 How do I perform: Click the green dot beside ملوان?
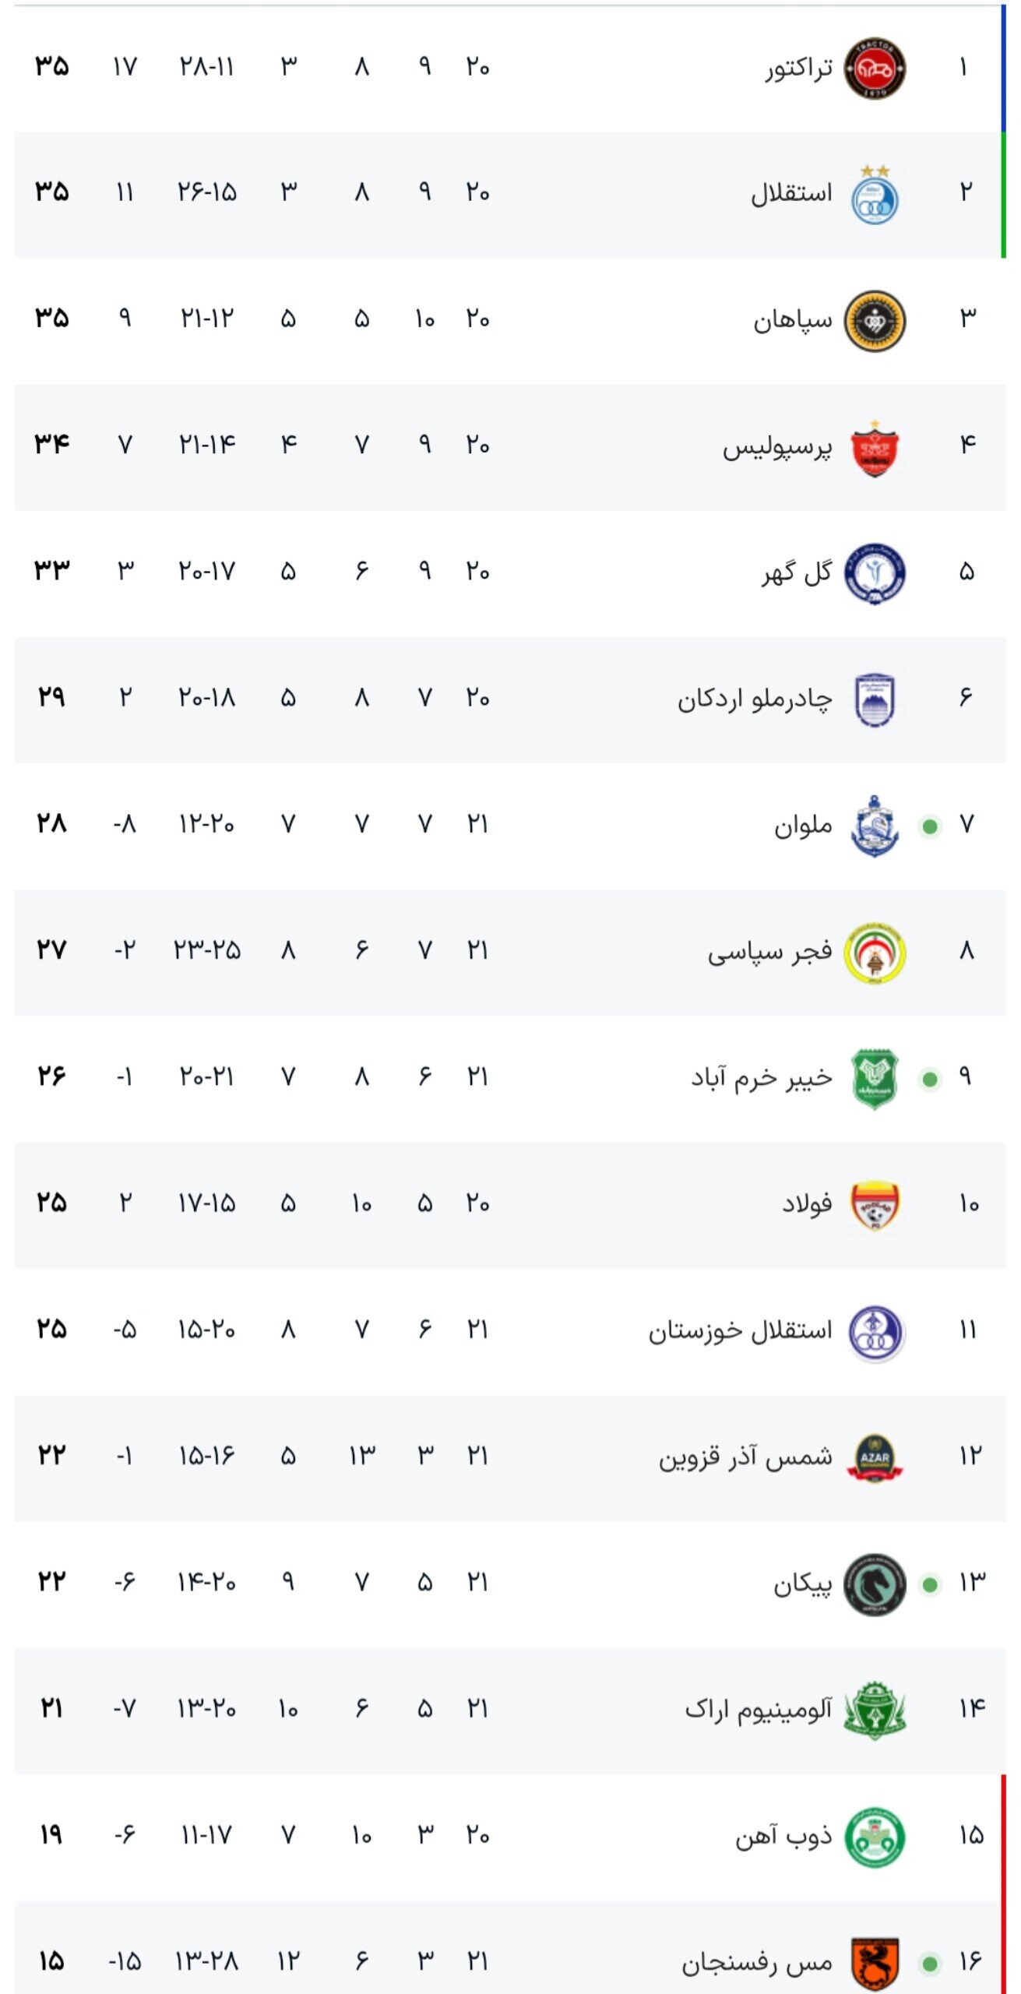click(x=929, y=826)
